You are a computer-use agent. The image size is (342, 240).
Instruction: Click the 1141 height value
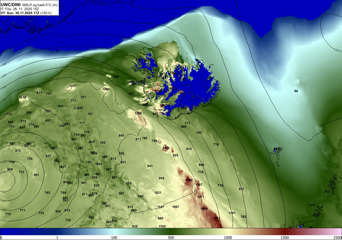[232, 213]
